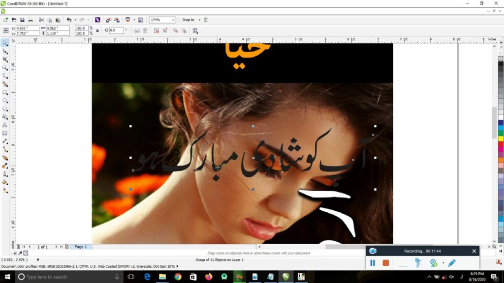Click To Front of Layer button

(x=176, y=31)
